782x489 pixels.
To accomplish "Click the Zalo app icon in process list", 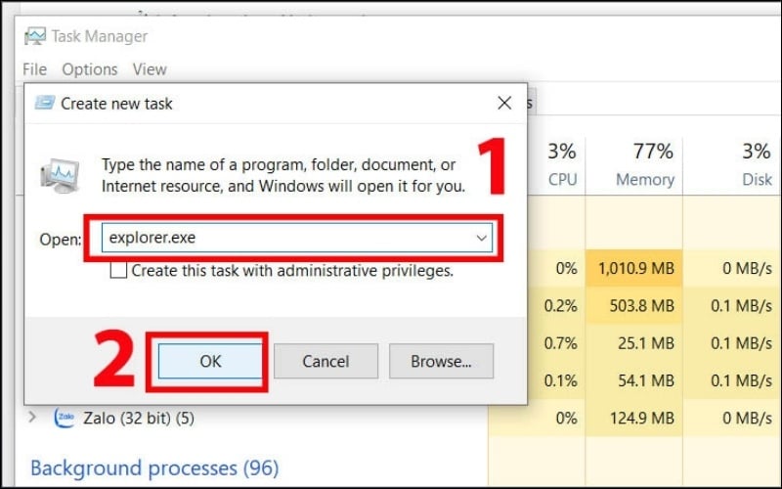I will pyautogui.click(x=65, y=418).
